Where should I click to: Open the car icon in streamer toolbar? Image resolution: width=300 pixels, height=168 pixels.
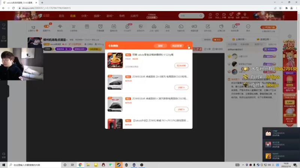[x=154, y=27]
